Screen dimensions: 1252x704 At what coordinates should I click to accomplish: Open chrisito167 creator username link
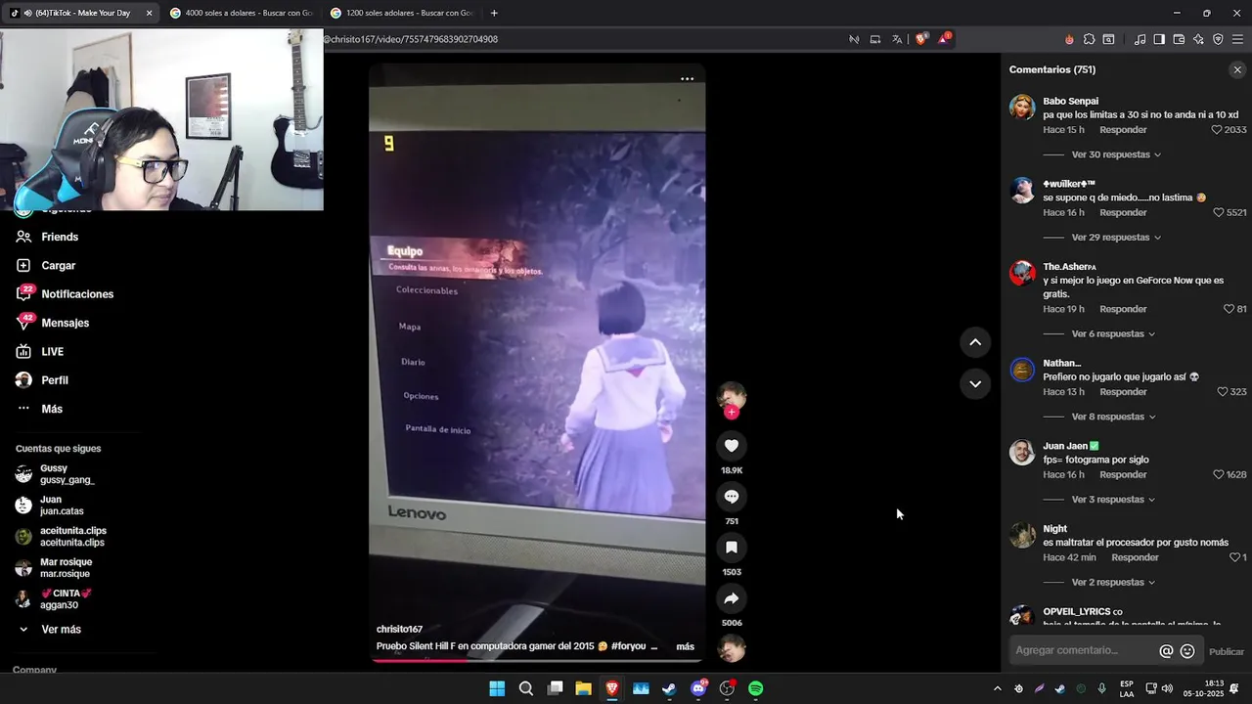[x=399, y=629]
